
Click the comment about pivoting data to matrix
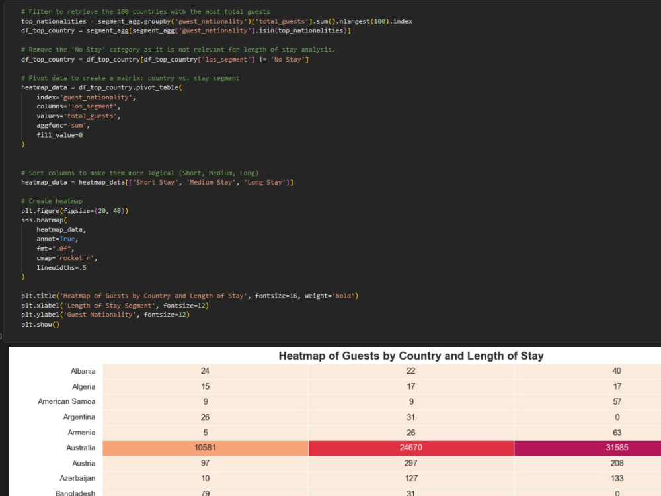tap(130, 78)
